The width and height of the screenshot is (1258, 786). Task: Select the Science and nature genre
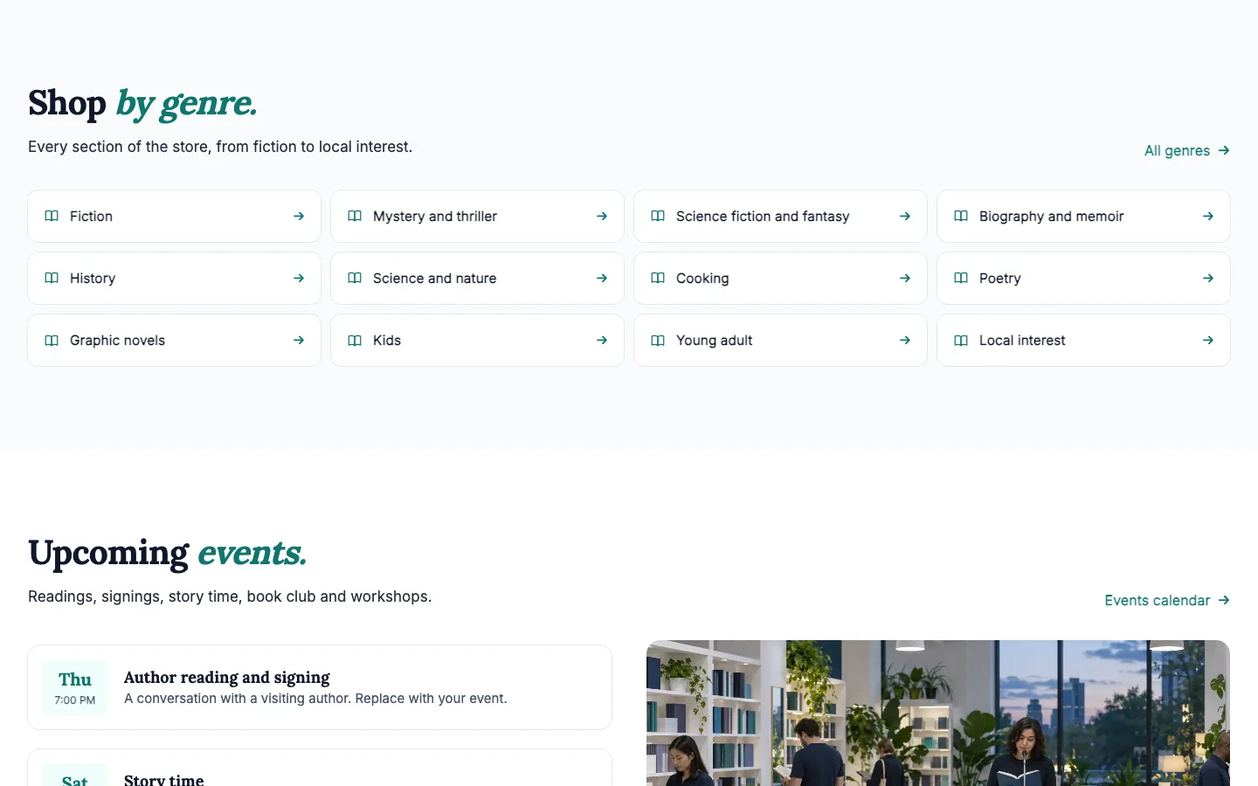pyautogui.click(x=477, y=278)
